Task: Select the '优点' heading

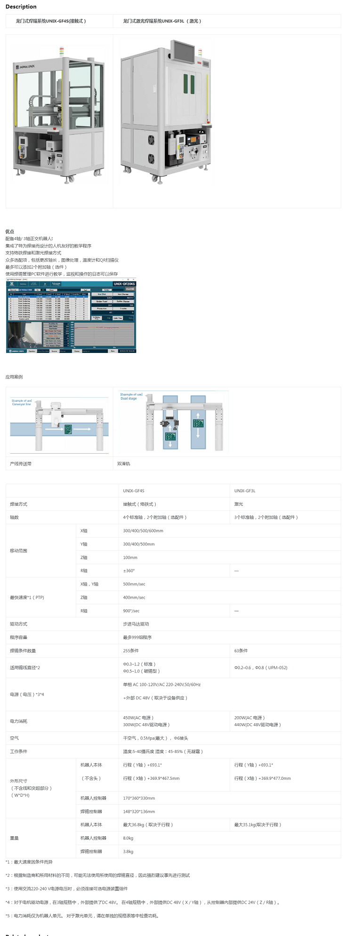Action: click(x=10, y=232)
